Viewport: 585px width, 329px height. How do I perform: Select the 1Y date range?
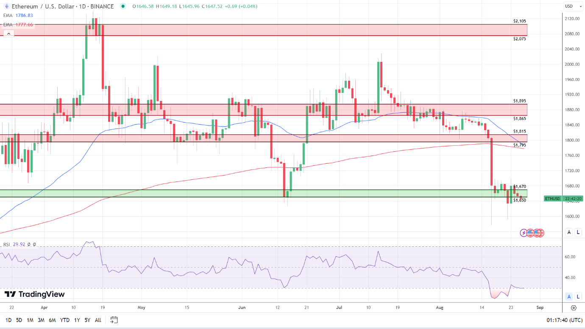pyautogui.click(x=77, y=320)
